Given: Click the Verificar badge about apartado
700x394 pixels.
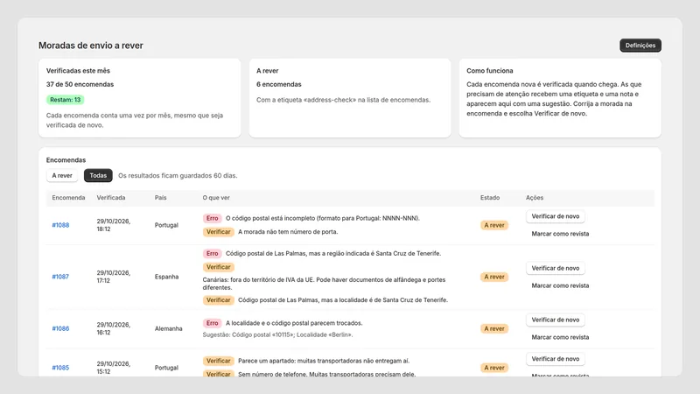Looking at the screenshot, I should pos(218,361).
